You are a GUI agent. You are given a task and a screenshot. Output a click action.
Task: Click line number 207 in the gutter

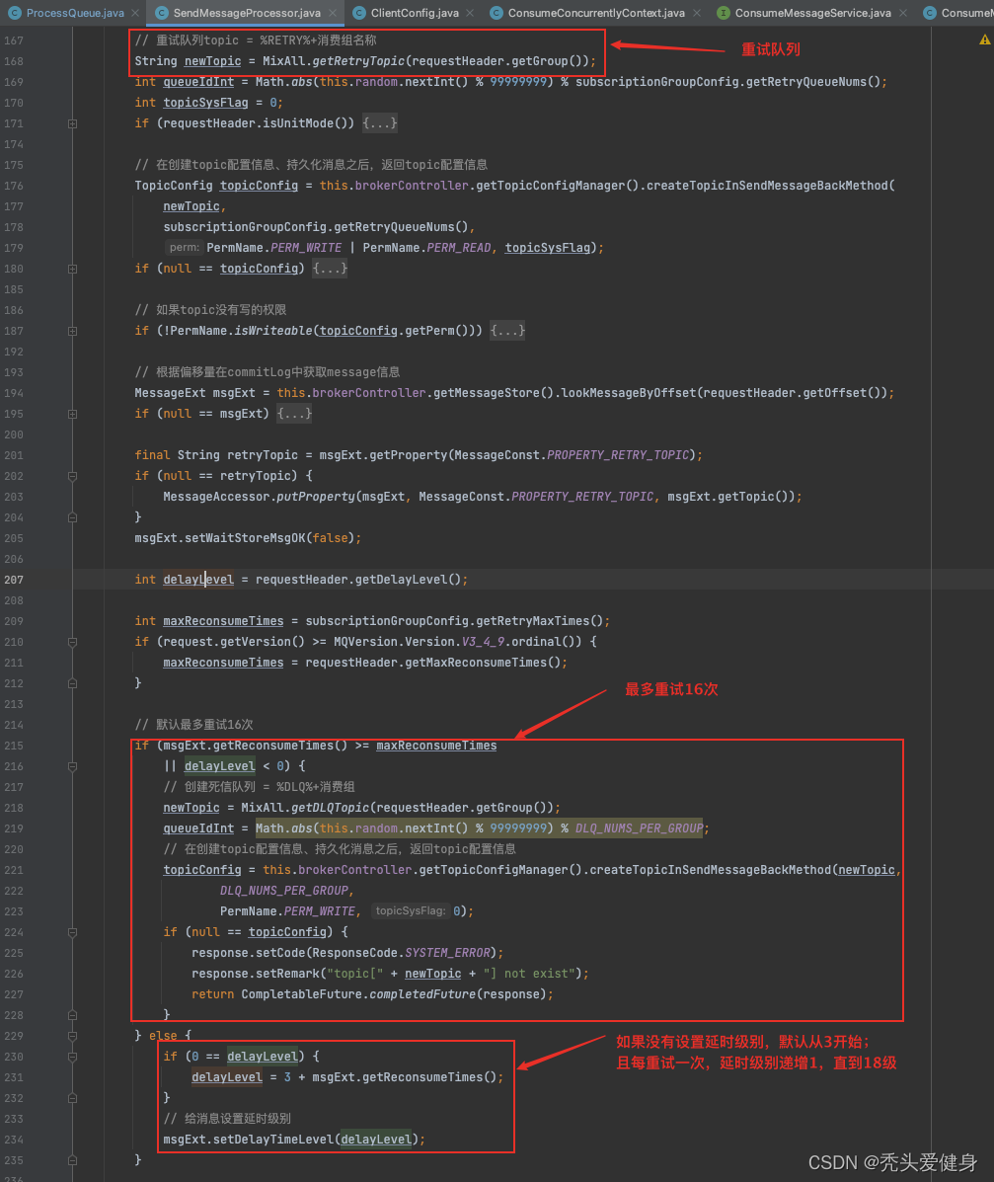pyautogui.click(x=14, y=580)
